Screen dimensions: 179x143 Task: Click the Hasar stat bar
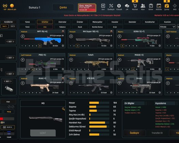pos(99,103)
